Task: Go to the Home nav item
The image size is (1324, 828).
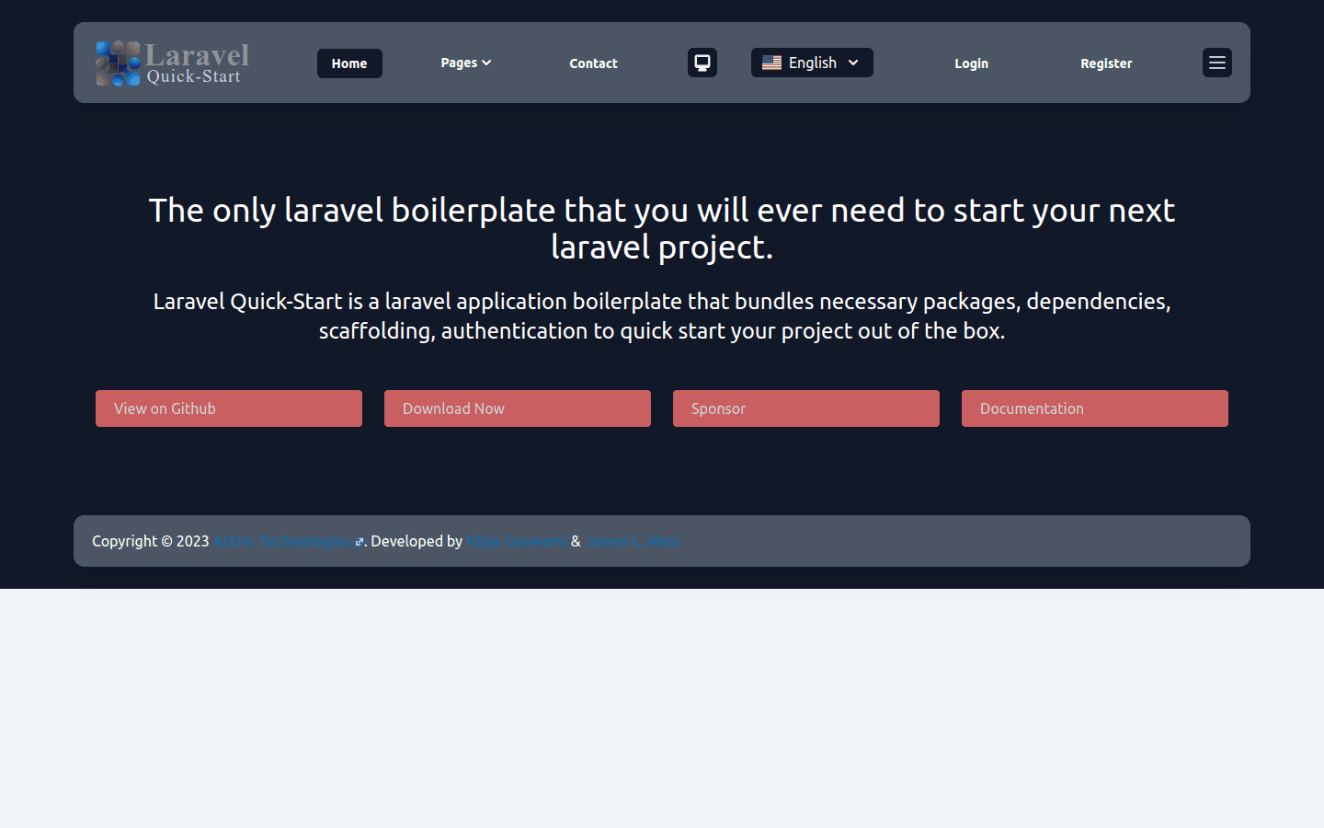Action: point(349,63)
